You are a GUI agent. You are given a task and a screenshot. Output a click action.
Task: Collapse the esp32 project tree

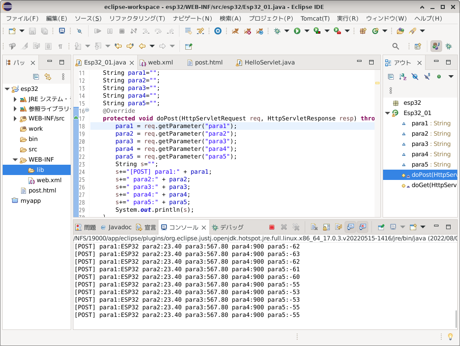7,89
